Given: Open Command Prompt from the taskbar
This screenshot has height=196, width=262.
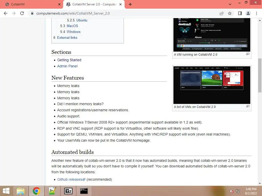Looking at the screenshot, I should click(84, 191).
